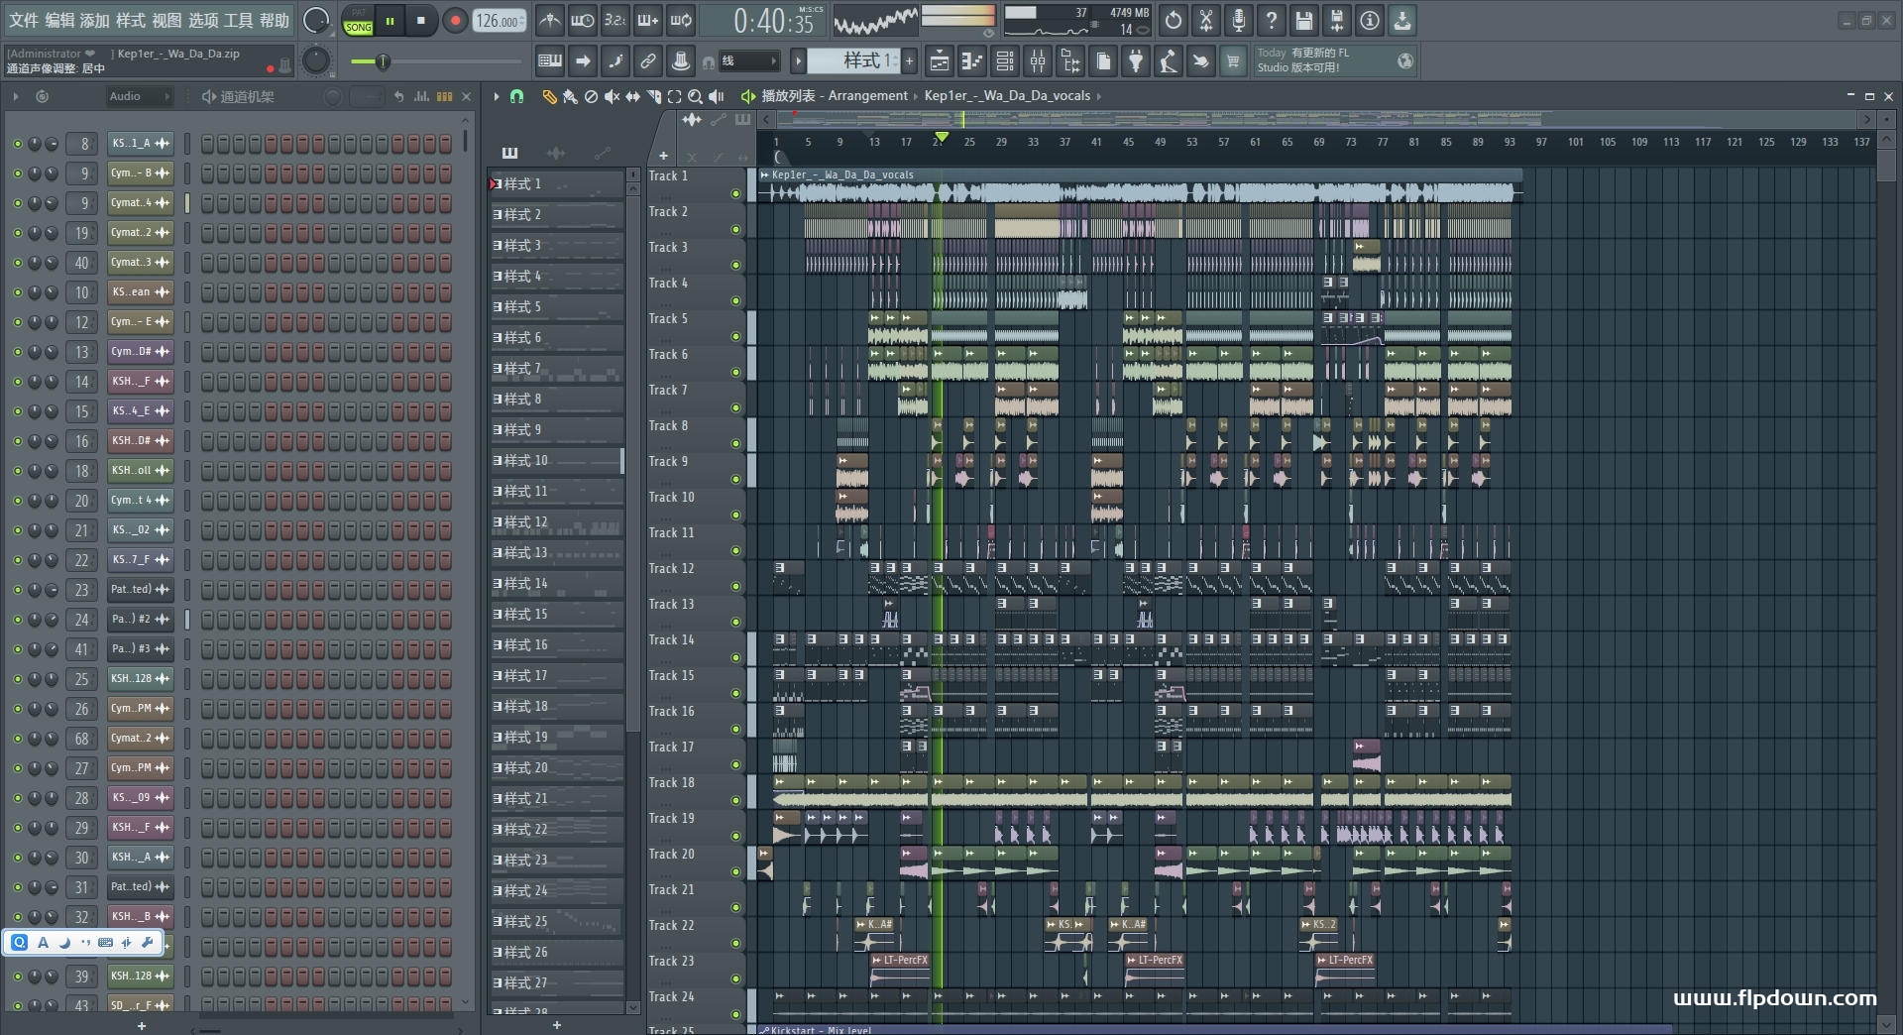This screenshot has height=1035, width=1903.
Task: Open the piano roll view button
Action: pos(971,61)
